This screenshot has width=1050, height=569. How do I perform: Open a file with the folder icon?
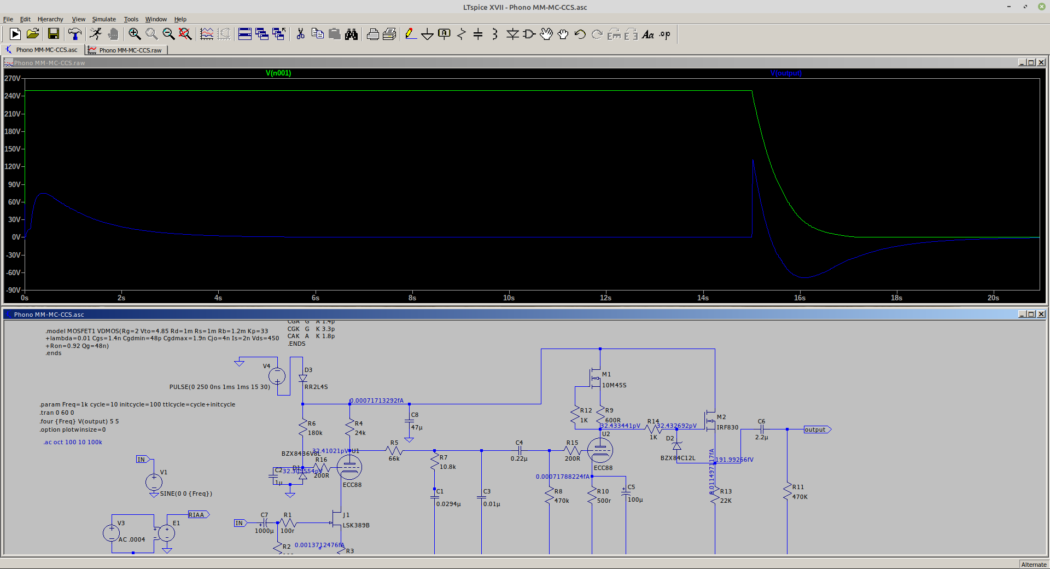pos(33,34)
